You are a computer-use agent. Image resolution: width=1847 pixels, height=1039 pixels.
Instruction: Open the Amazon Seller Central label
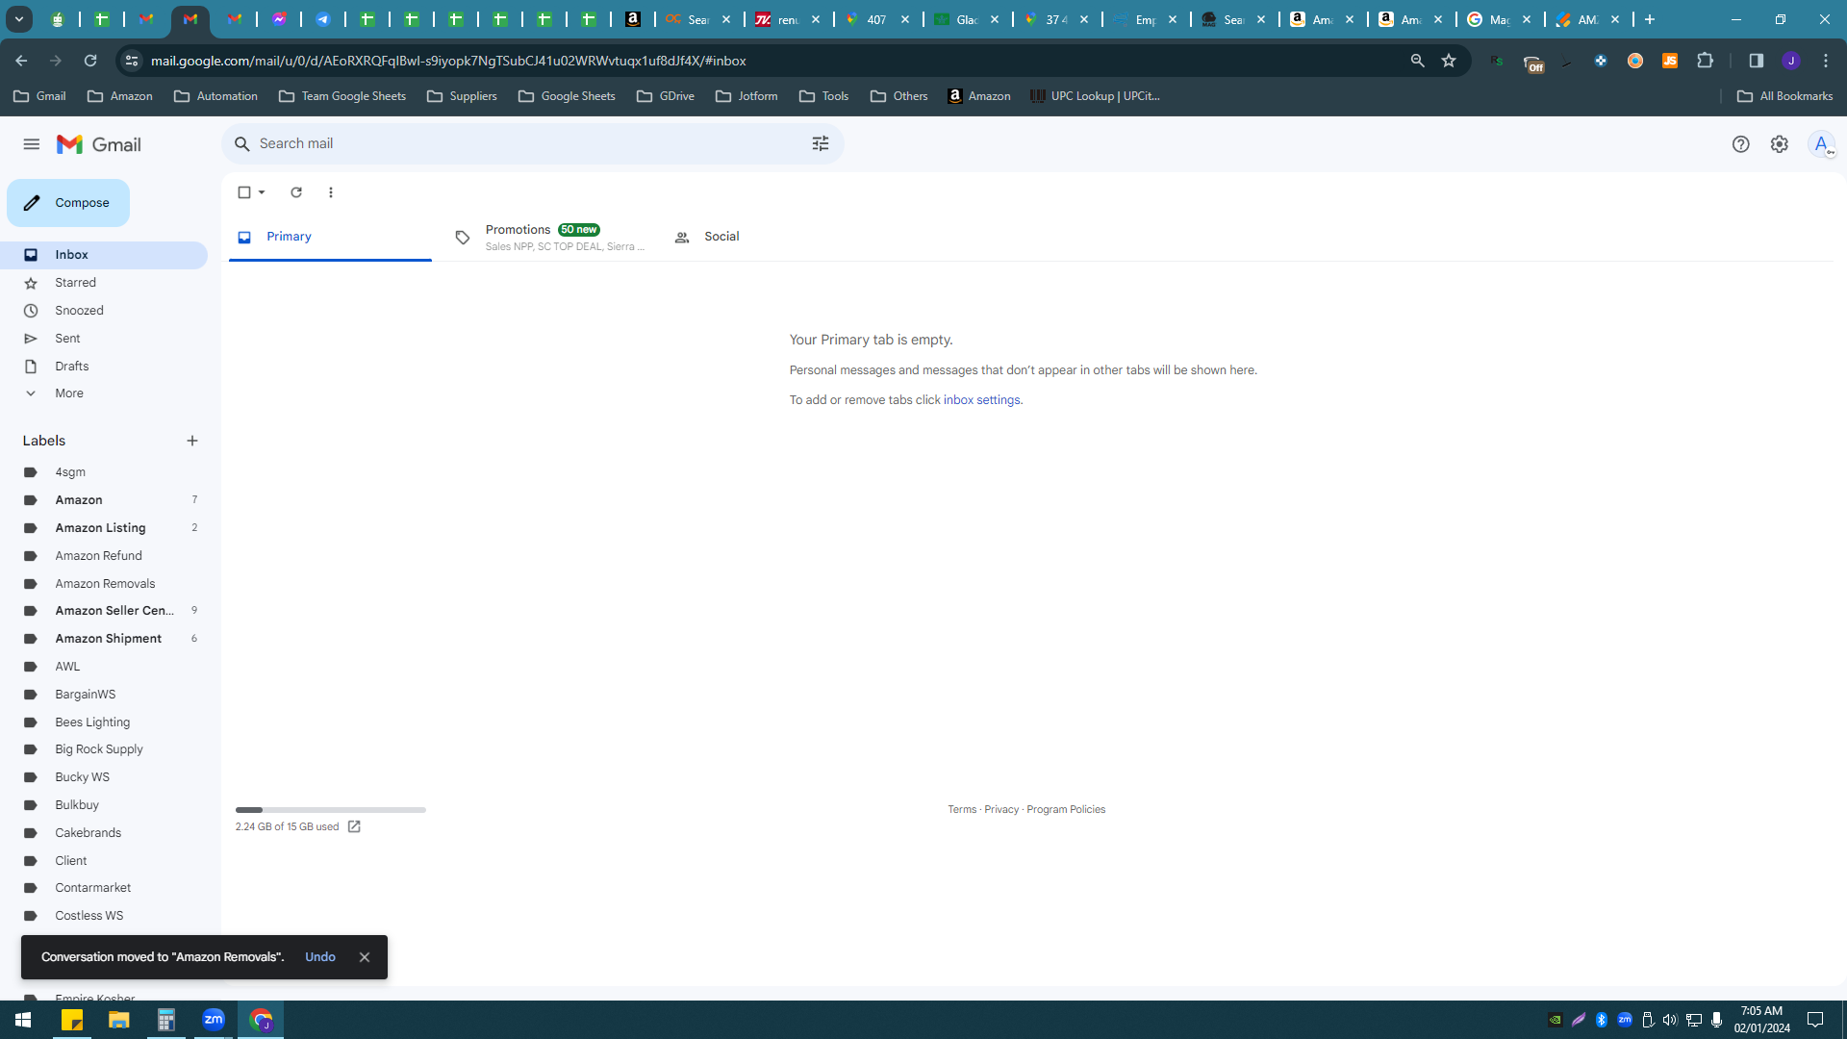click(104, 611)
